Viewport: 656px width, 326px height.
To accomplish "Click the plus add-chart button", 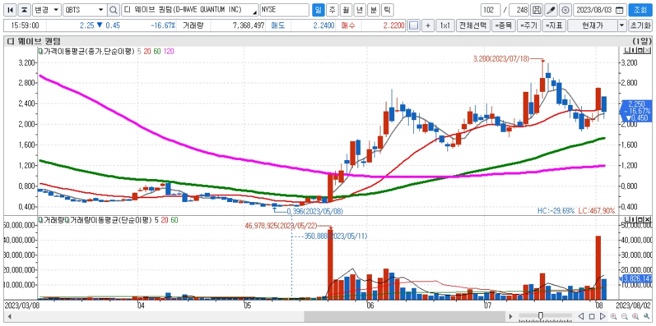I will click(x=428, y=26).
